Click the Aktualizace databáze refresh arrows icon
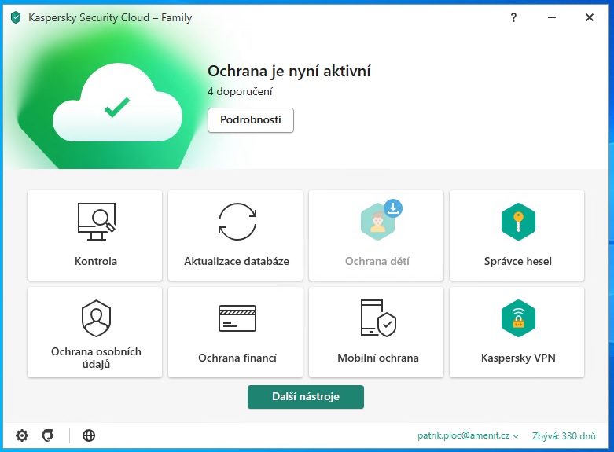The width and height of the screenshot is (614, 452). click(x=237, y=222)
